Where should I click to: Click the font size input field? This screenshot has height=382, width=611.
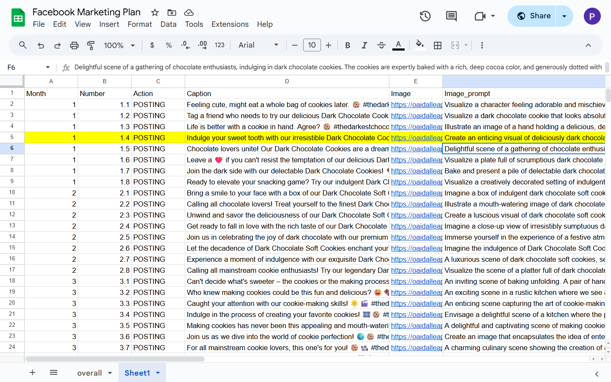(312, 45)
